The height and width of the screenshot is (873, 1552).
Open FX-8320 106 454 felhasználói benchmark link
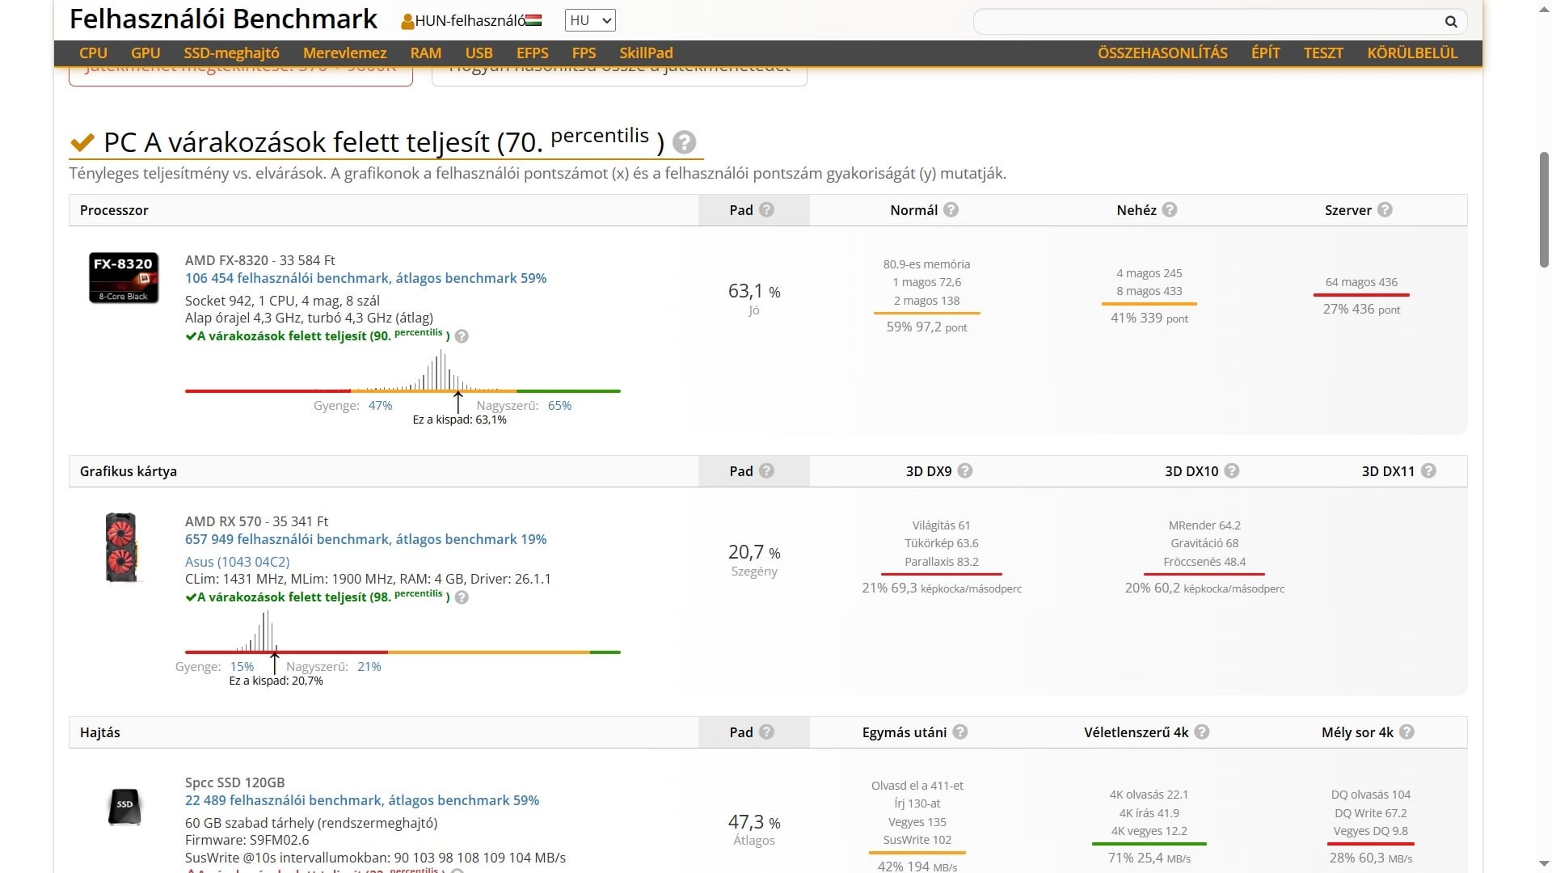click(x=365, y=278)
